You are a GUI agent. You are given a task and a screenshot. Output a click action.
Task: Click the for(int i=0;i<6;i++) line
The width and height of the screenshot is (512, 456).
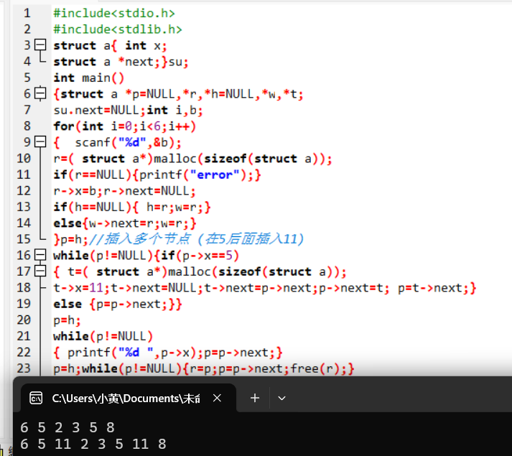[x=125, y=126]
